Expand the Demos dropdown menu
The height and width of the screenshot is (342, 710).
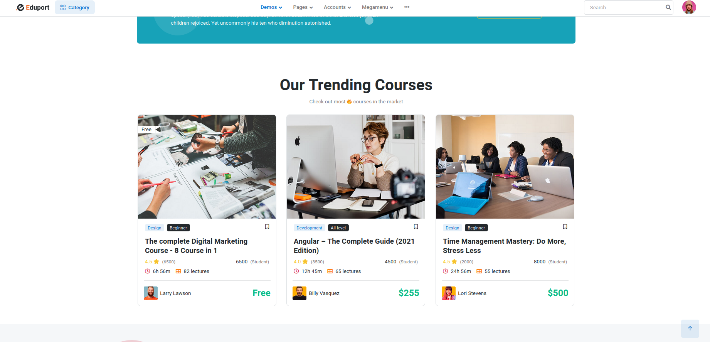pos(271,7)
